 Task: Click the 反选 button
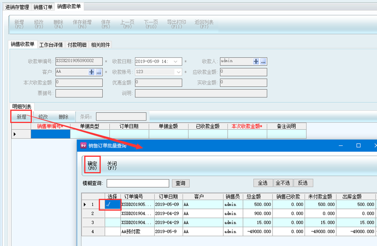click(303, 183)
